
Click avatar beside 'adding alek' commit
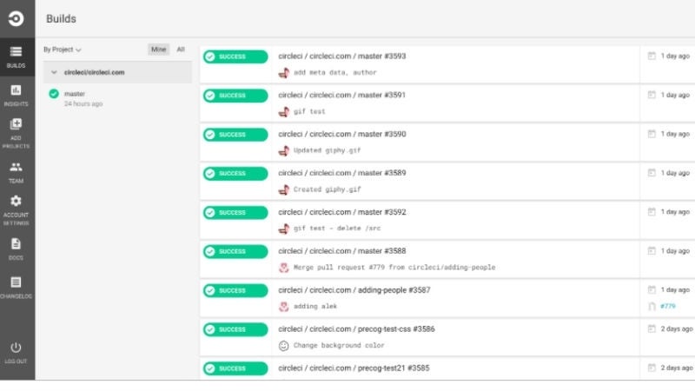pyautogui.click(x=284, y=307)
